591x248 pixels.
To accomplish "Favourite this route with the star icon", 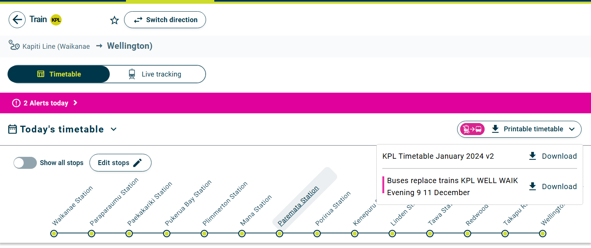I will (x=114, y=20).
